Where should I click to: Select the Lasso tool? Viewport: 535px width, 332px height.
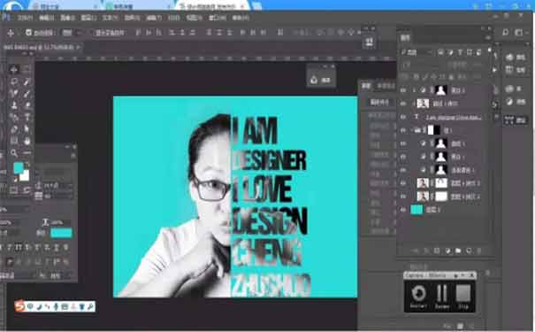pyautogui.click(x=14, y=81)
